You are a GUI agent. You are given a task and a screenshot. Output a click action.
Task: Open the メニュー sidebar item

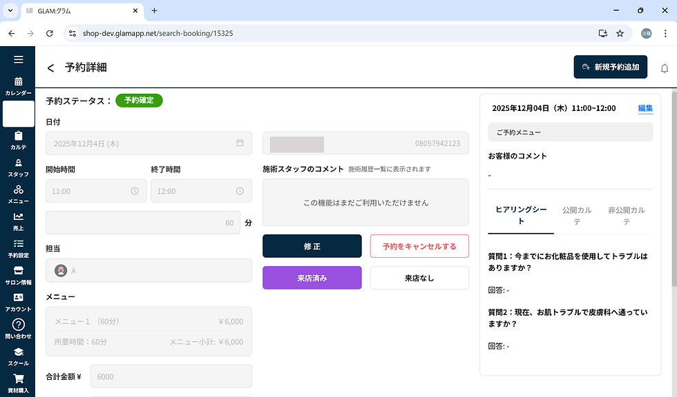[x=18, y=194]
